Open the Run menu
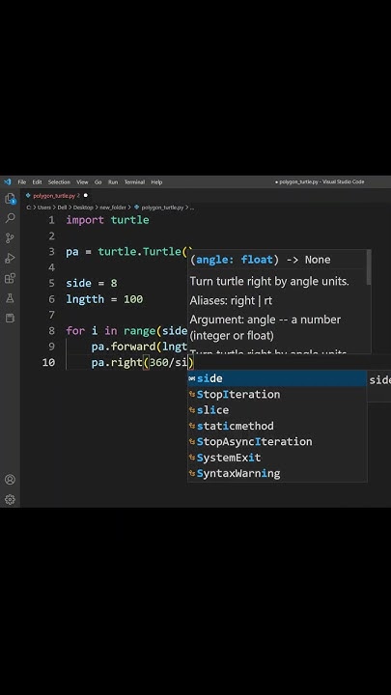This screenshot has width=391, height=695. click(x=113, y=181)
